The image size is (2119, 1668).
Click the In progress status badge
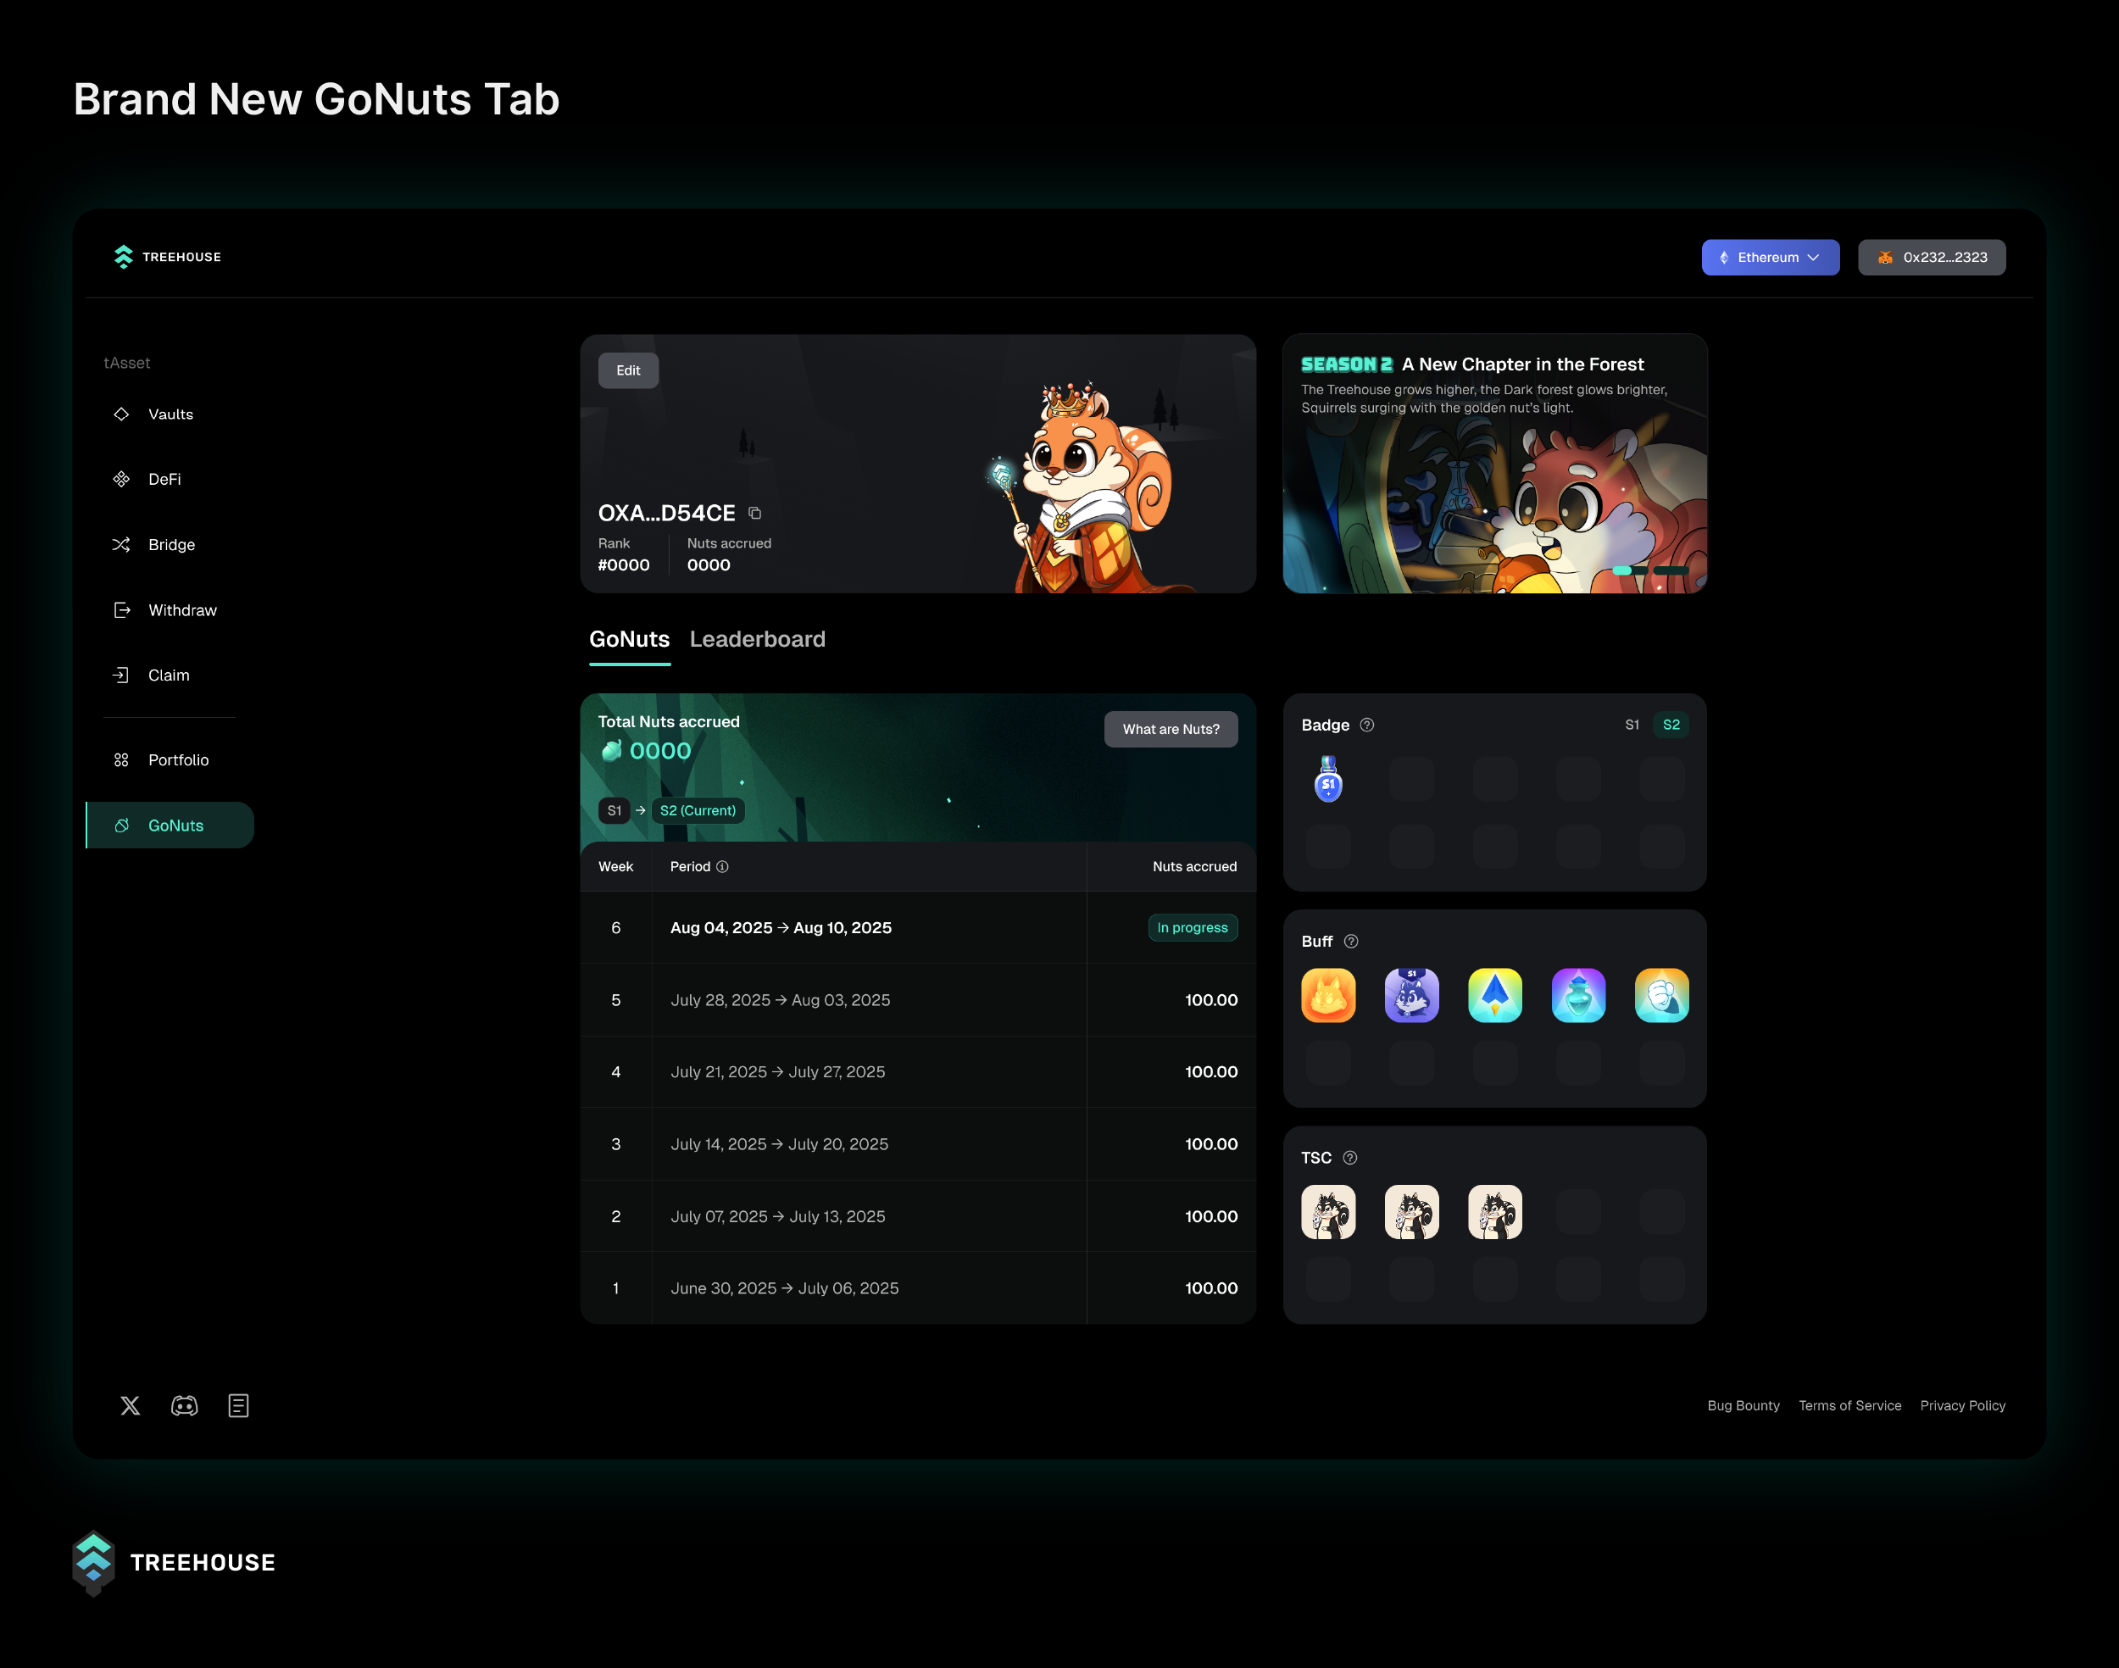pyautogui.click(x=1193, y=928)
